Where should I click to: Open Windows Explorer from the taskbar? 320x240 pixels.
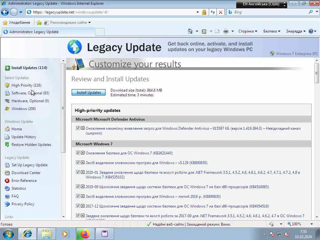pyautogui.click(x=47, y=234)
